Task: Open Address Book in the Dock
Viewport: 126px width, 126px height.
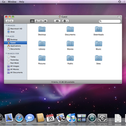Action: 40,118
